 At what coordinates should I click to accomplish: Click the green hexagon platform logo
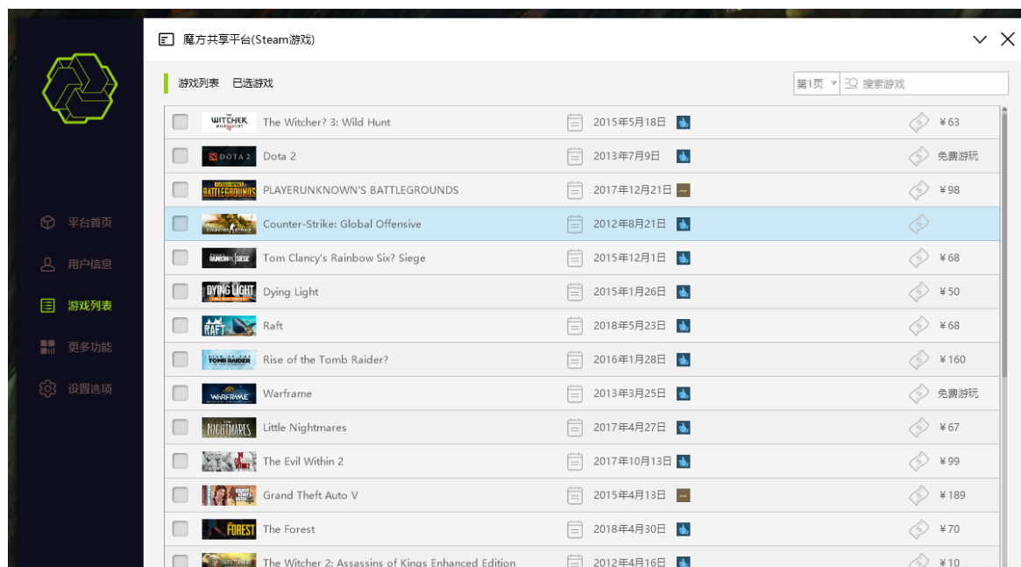pos(80,89)
